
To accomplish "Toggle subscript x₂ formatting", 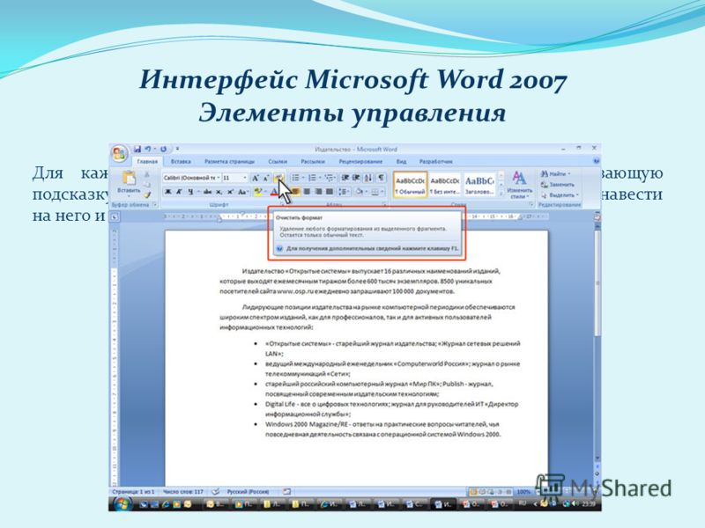I will pos(219,192).
